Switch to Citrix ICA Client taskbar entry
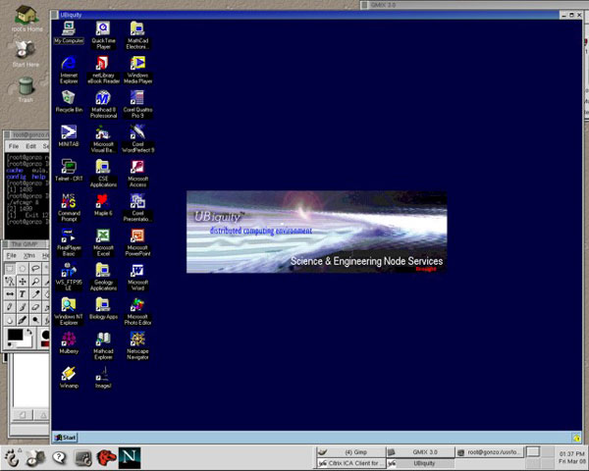 coord(350,463)
